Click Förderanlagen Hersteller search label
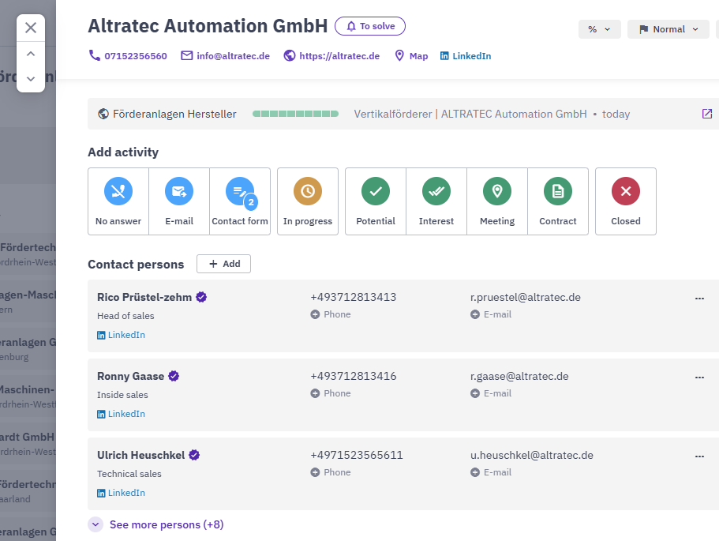Image resolution: width=719 pixels, height=541 pixels. point(174,114)
